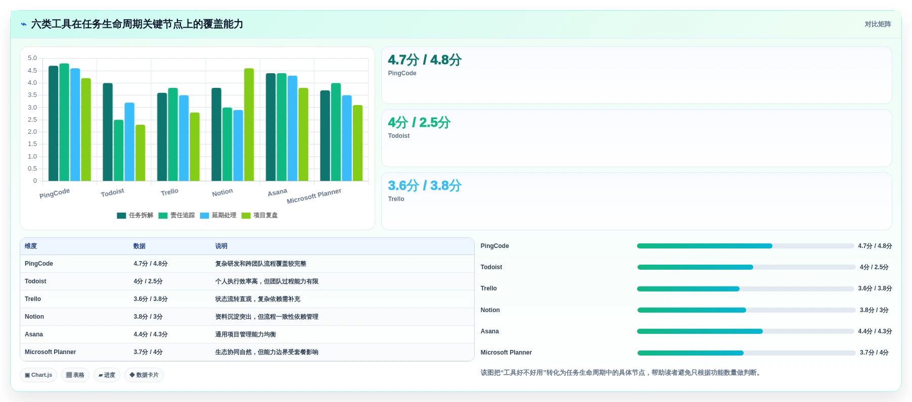Click table cell 复杂研发和跨团队流程覆盖较完整
912x402 pixels.
(x=261, y=264)
